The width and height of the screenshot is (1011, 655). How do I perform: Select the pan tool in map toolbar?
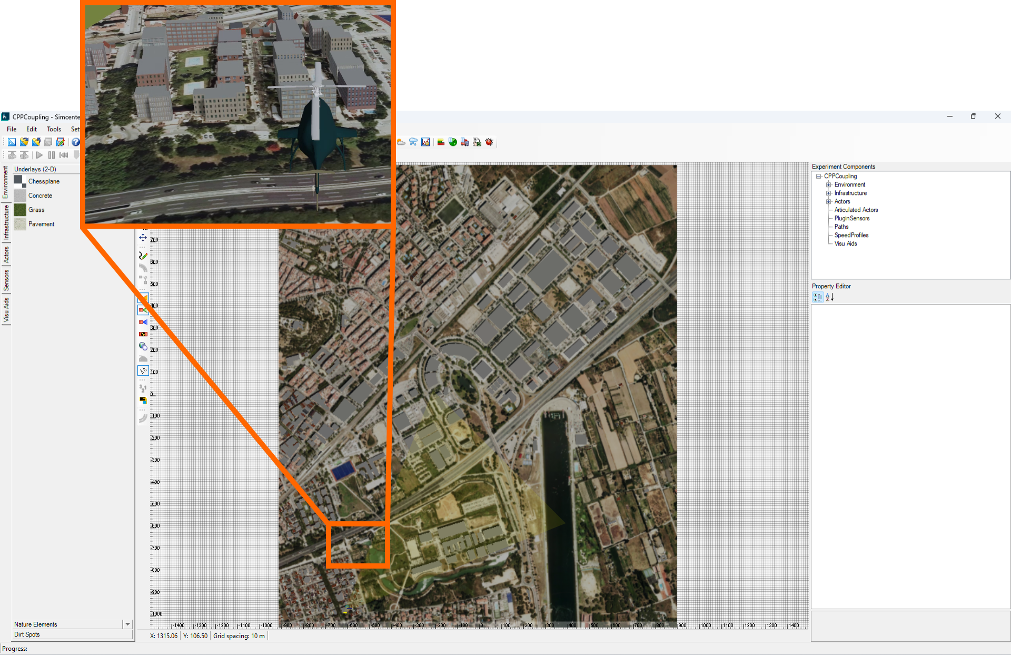142,237
